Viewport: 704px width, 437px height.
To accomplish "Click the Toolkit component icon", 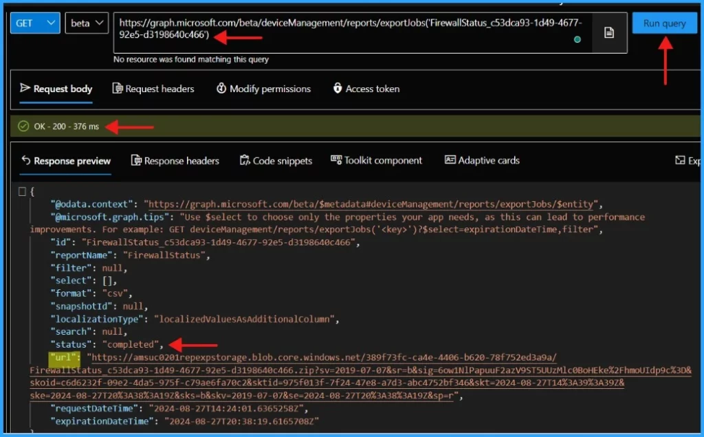I will point(336,159).
